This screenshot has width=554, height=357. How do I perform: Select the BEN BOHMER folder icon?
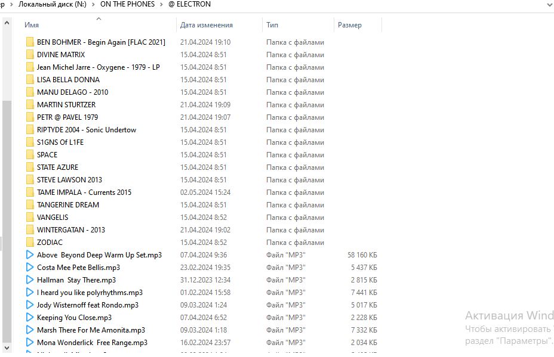click(x=30, y=42)
